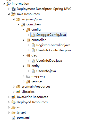The width and height of the screenshot is (94, 121).
Task: Select UserInfoDao.java file
Action: [x=49, y=61]
